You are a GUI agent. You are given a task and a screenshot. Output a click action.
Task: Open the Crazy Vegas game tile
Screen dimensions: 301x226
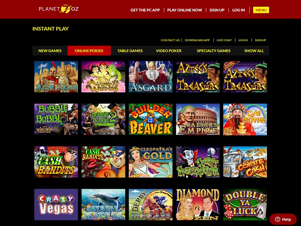(56, 204)
